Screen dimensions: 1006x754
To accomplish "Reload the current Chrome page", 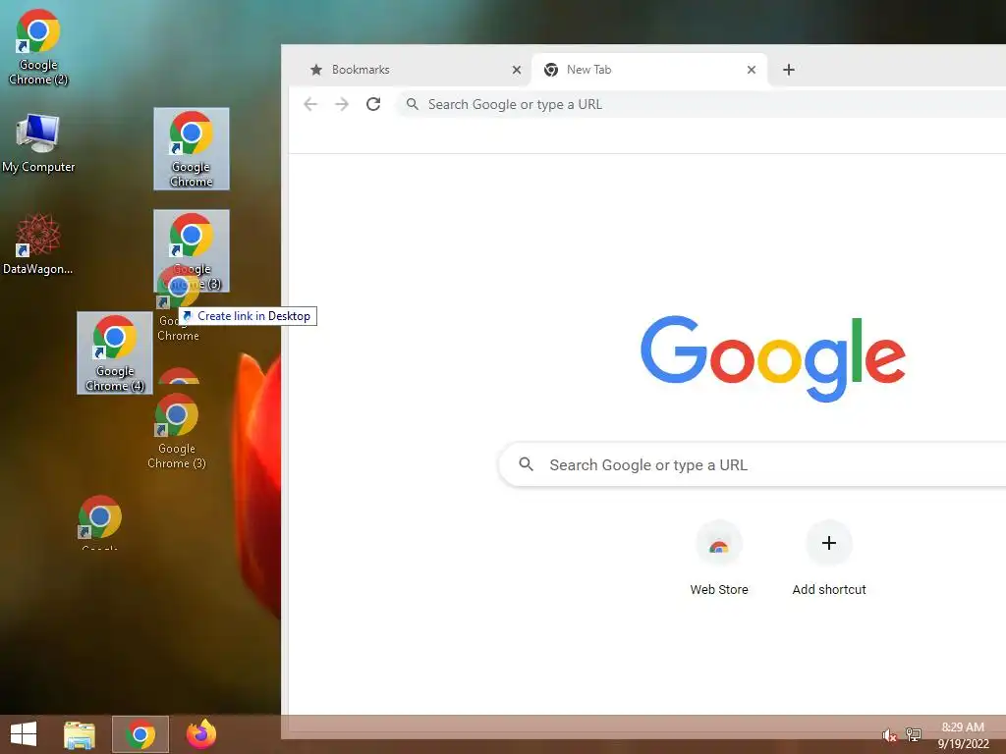I will [x=373, y=104].
